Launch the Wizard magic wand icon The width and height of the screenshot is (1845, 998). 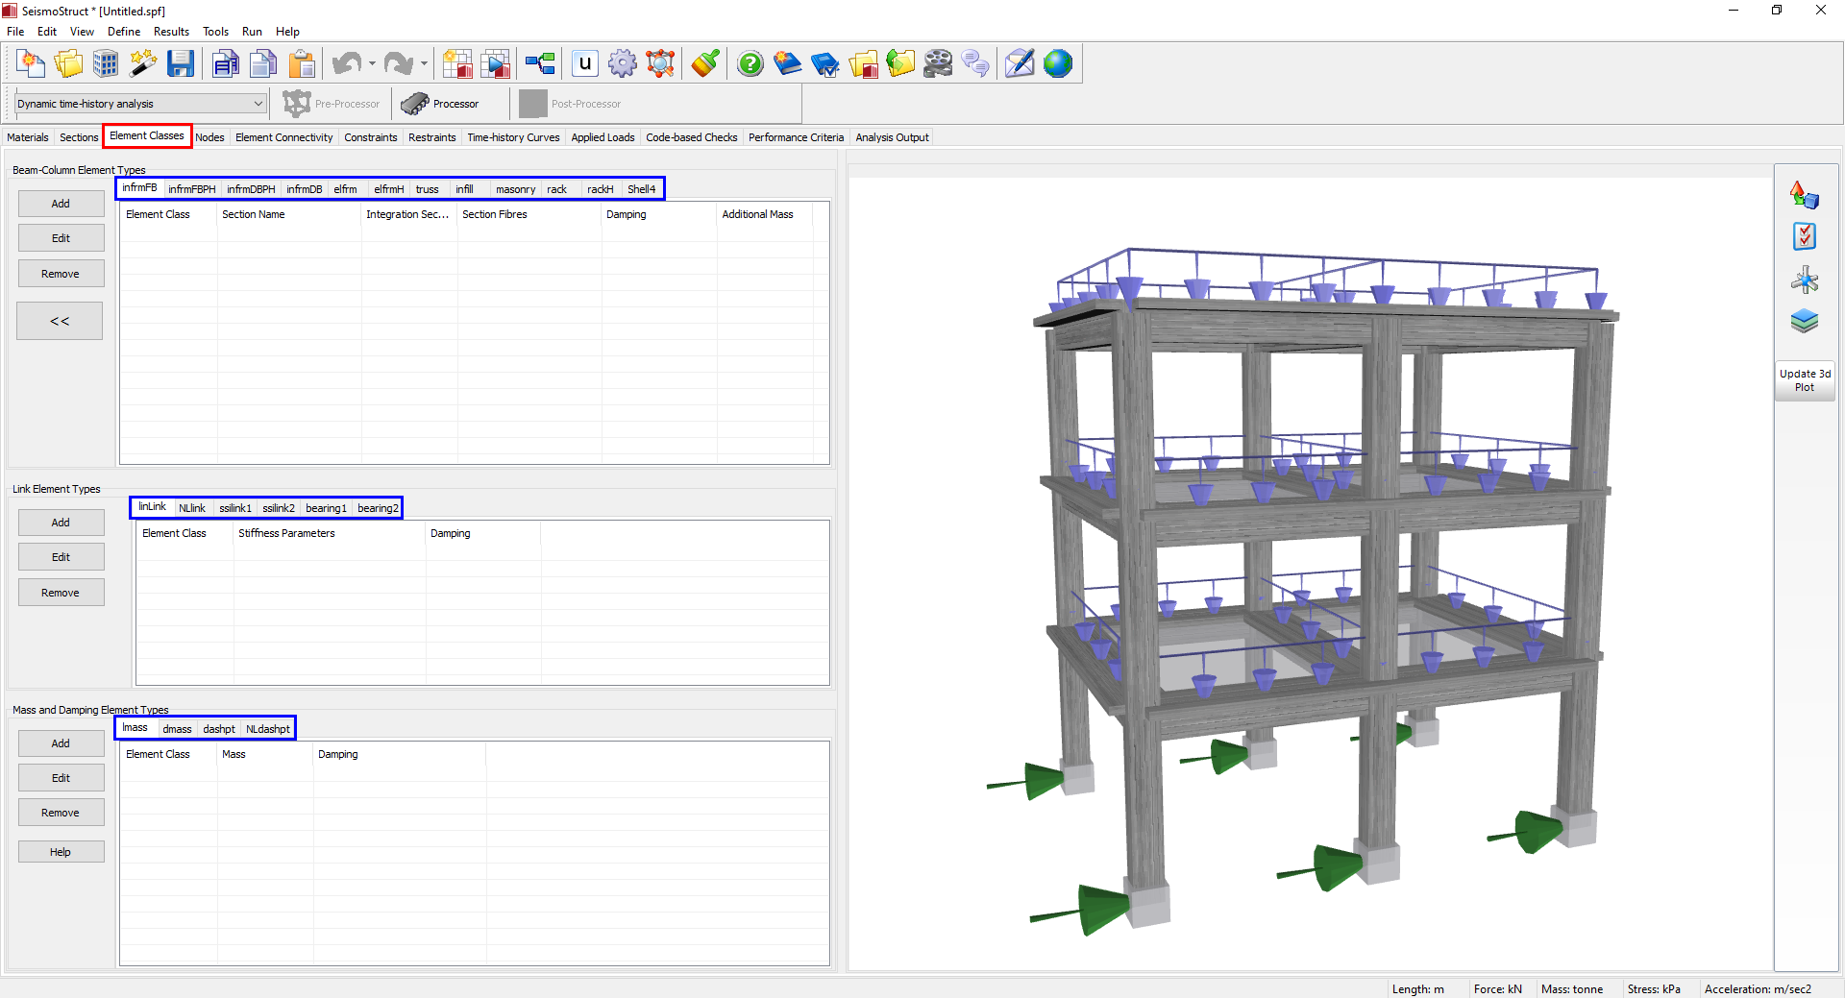coord(143,64)
